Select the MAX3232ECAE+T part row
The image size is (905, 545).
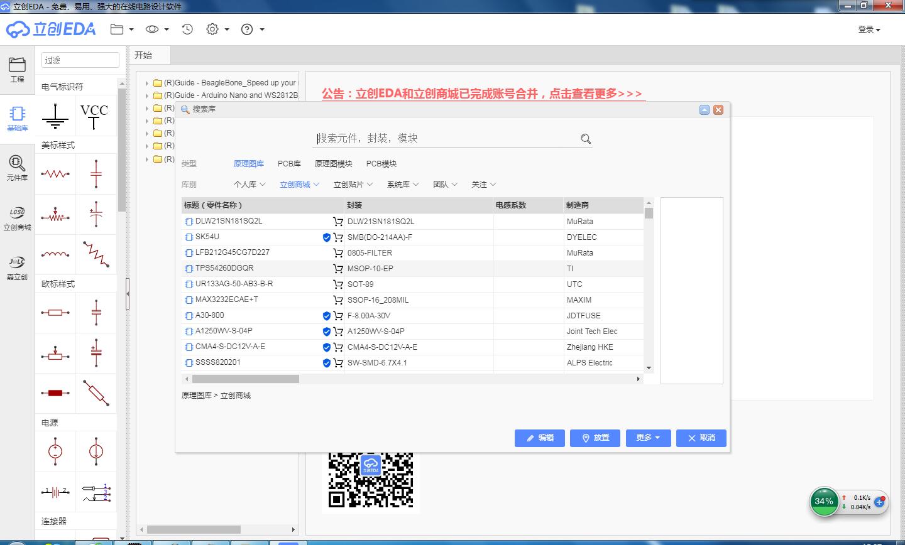(x=412, y=300)
